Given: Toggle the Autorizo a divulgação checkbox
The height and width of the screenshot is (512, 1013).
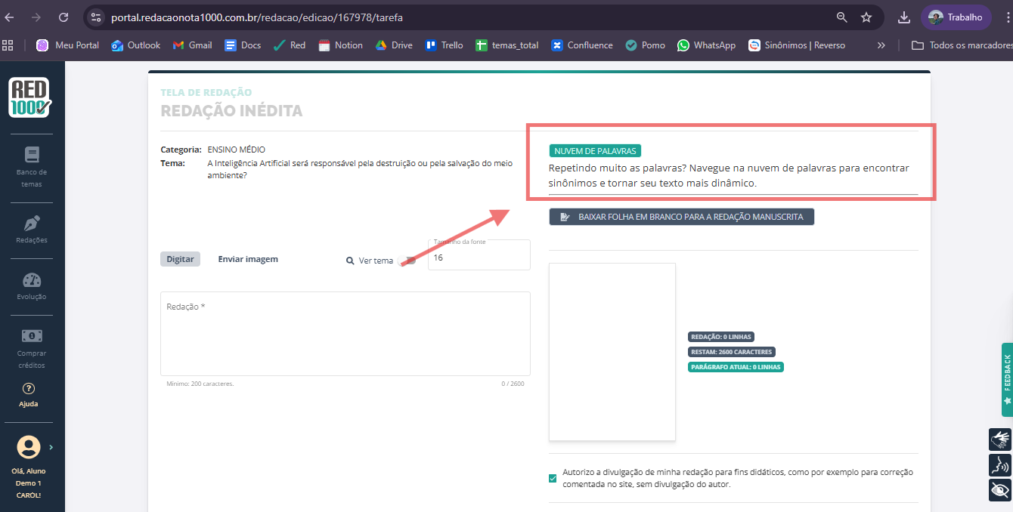Looking at the screenshot, I should point(553,478).
